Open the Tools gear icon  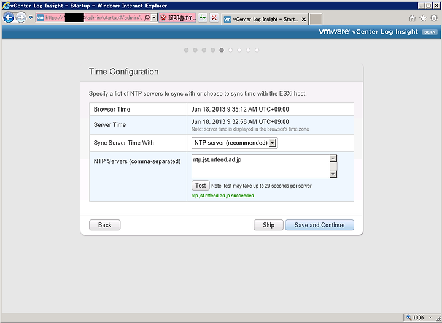pyautogui.click(x=434, y=18)
